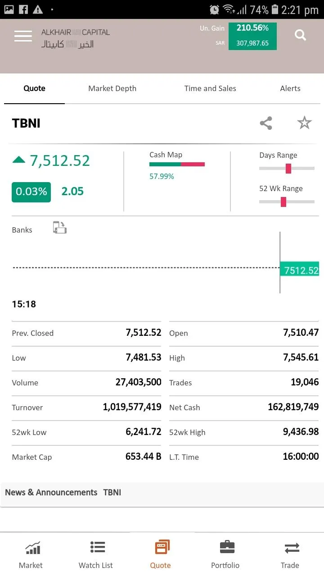324x577 pixels.
Task: Tap the search magnifier icon
Action: pos(300,35)
